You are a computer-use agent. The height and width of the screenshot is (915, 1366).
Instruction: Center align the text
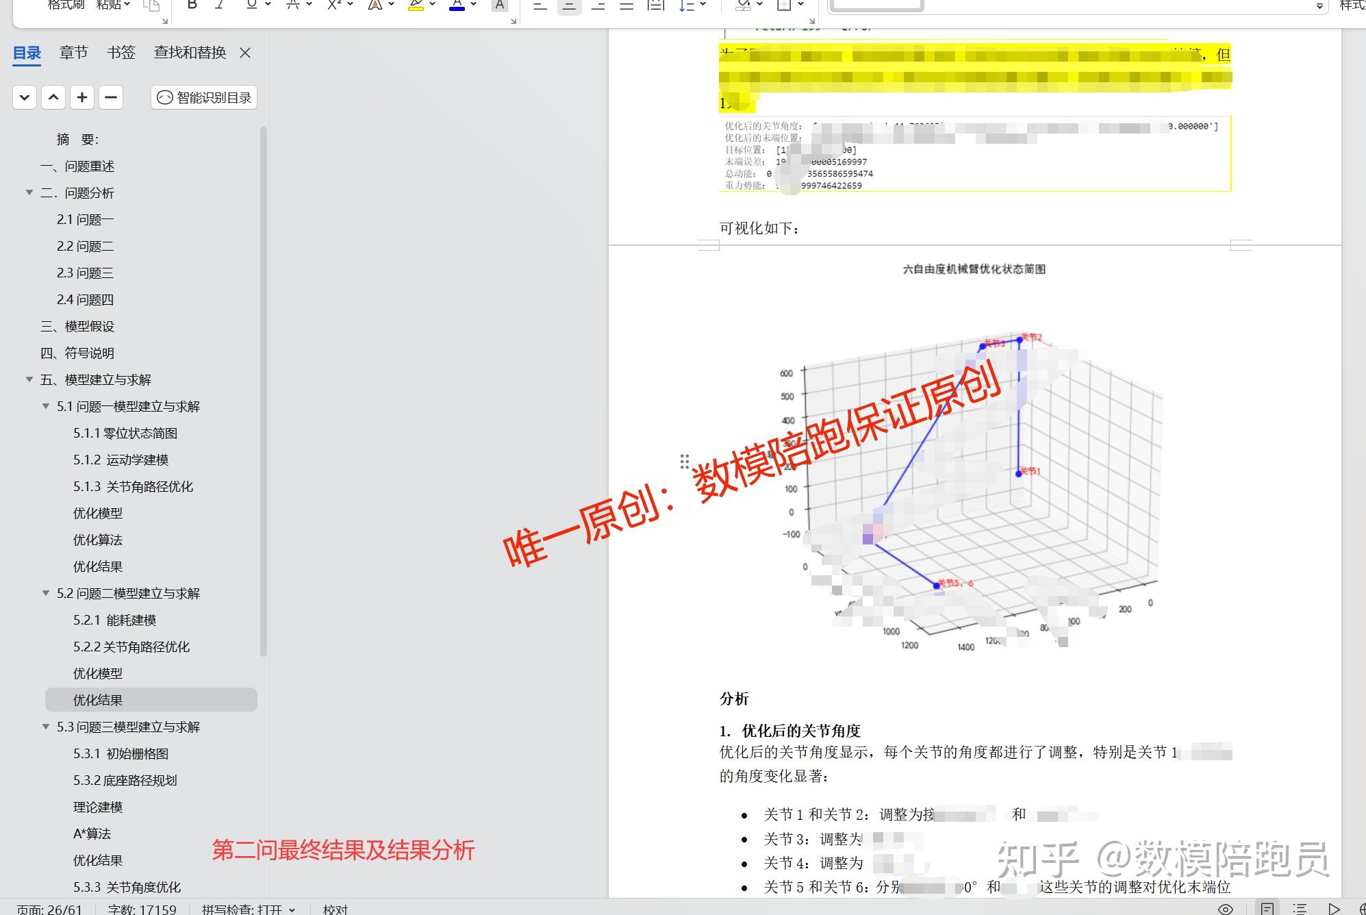coord(569,5)
